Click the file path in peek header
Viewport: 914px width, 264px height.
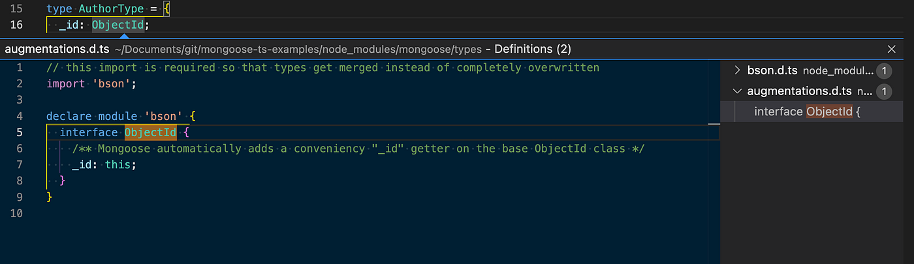pyautogui.click(x=298, y=50)
